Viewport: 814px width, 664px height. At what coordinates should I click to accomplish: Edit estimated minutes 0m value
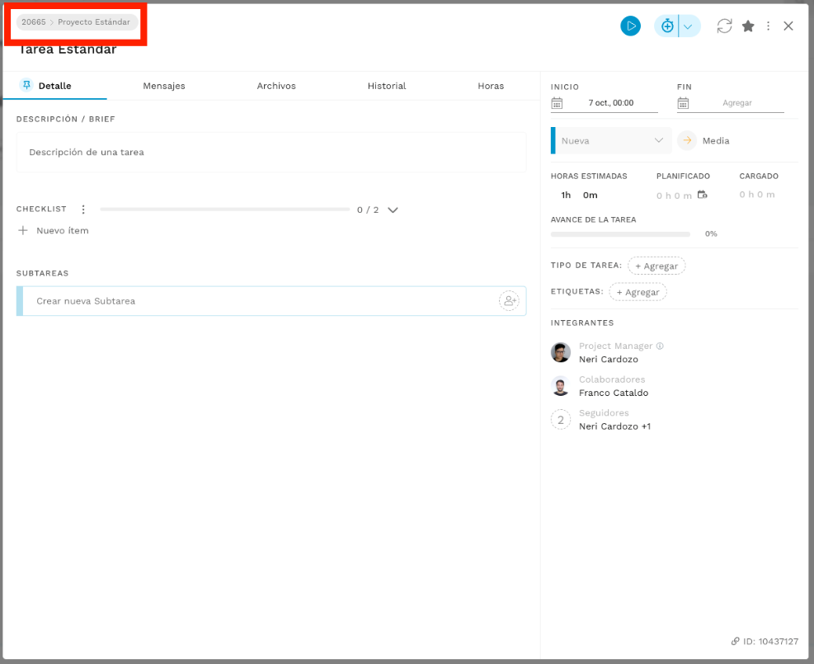pos(590,195)
